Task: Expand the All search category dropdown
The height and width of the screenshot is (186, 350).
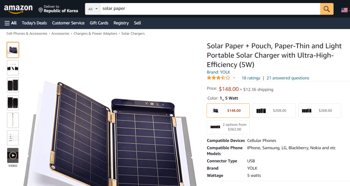Action: tap(93, 9)
